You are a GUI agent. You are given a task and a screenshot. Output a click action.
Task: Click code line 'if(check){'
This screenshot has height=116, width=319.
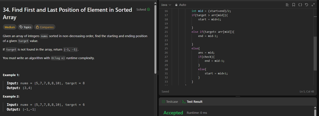(206, 57)
